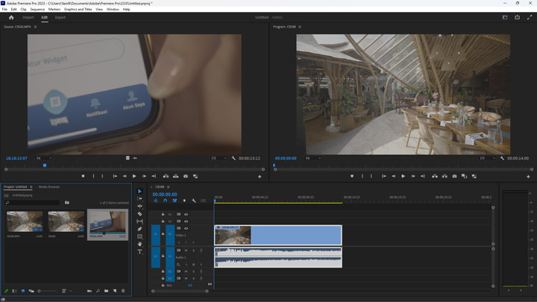
Task: Open Button Editor plus in Source monitor
Action: click(x=260, y=176)
